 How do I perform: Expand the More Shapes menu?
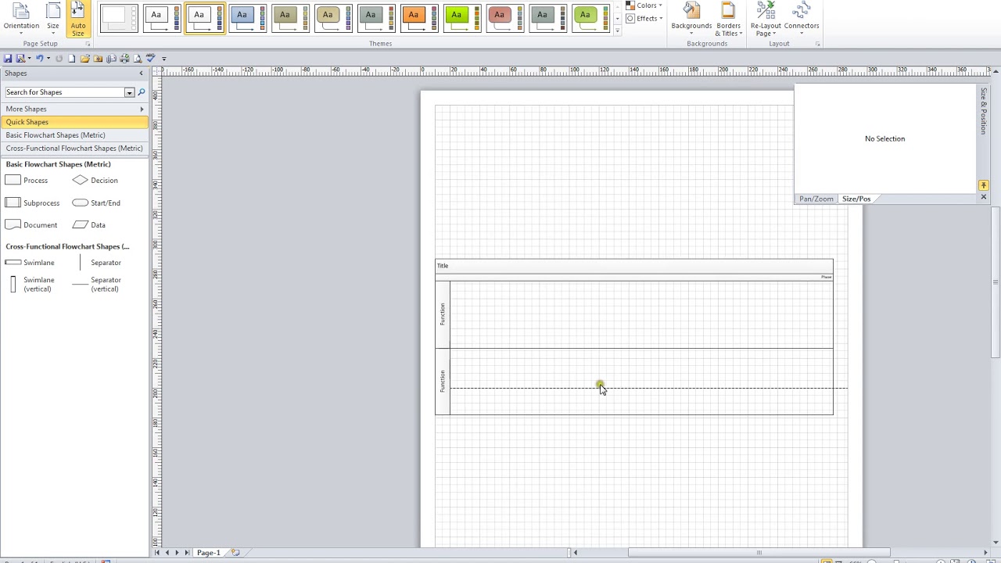tap(74, 109)
